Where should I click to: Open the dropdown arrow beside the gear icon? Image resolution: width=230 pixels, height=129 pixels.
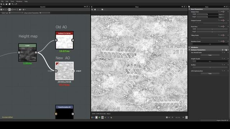tap(25, 10)
